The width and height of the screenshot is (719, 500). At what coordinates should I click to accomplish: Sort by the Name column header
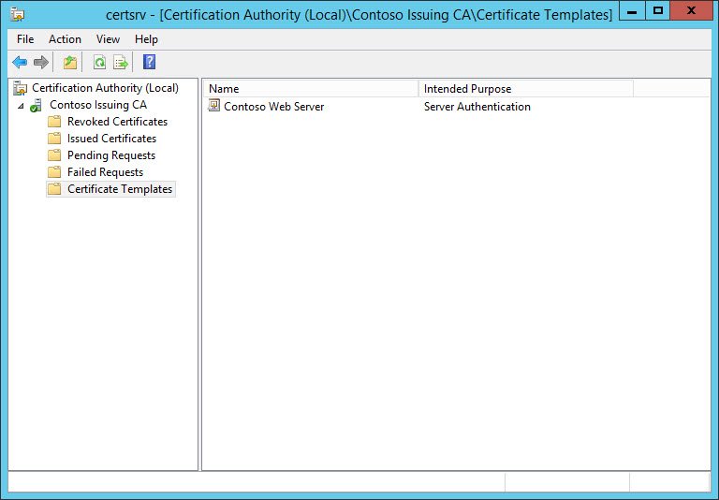[x=311, y=89]
